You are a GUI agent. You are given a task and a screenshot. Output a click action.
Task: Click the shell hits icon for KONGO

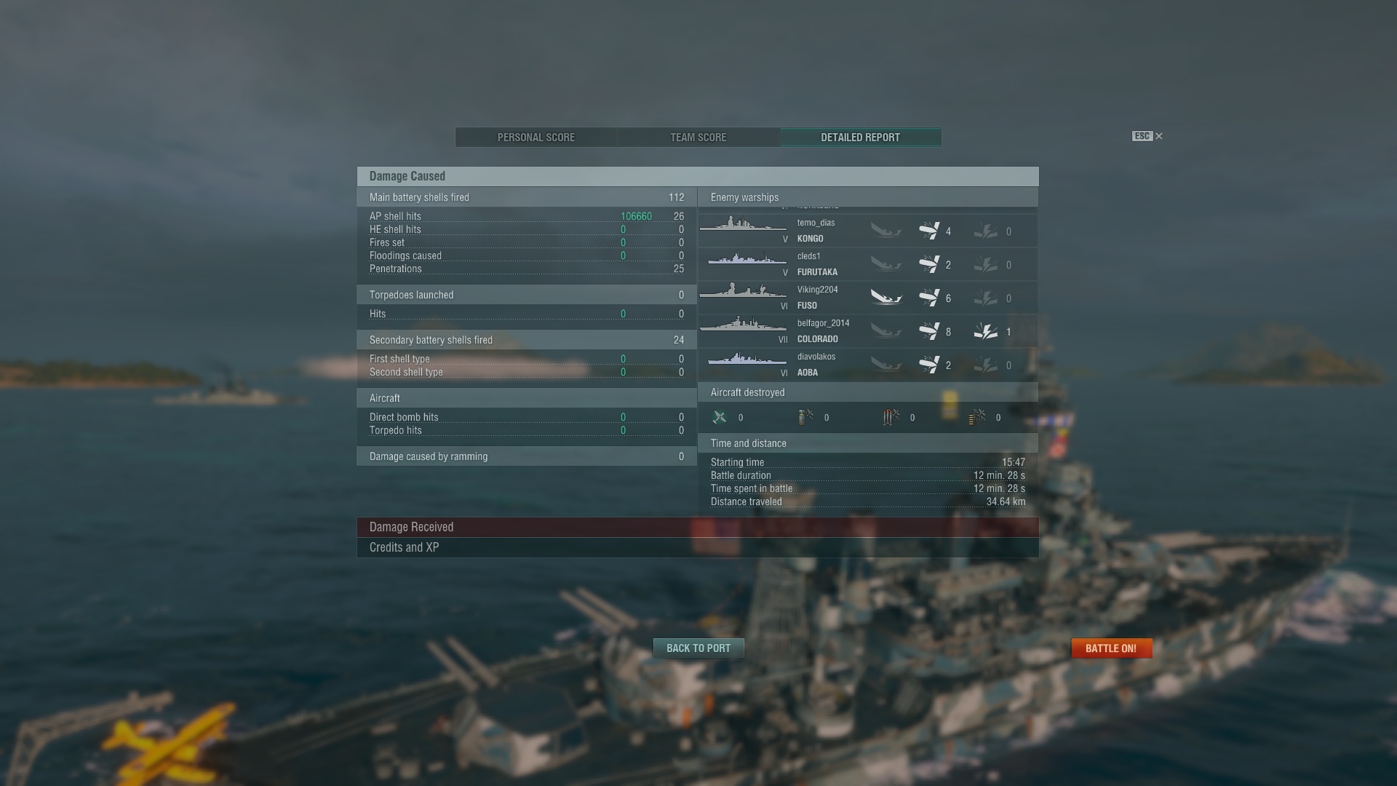pos(929,231)
